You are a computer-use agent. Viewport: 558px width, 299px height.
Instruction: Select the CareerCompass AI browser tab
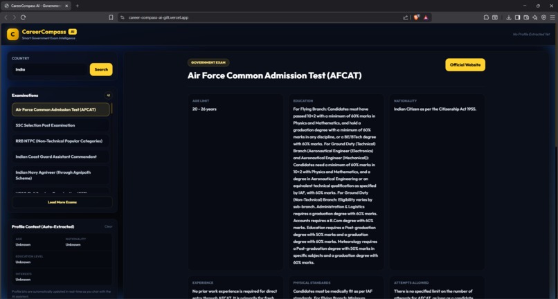(35, 6)
